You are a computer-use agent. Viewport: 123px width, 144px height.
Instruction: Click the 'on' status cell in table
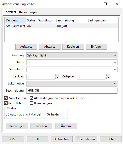(29, 26)
